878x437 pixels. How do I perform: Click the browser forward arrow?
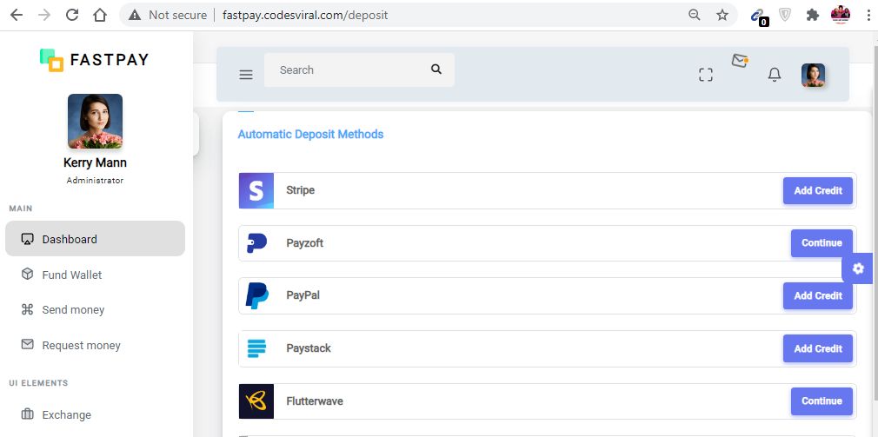pos(44,15)
